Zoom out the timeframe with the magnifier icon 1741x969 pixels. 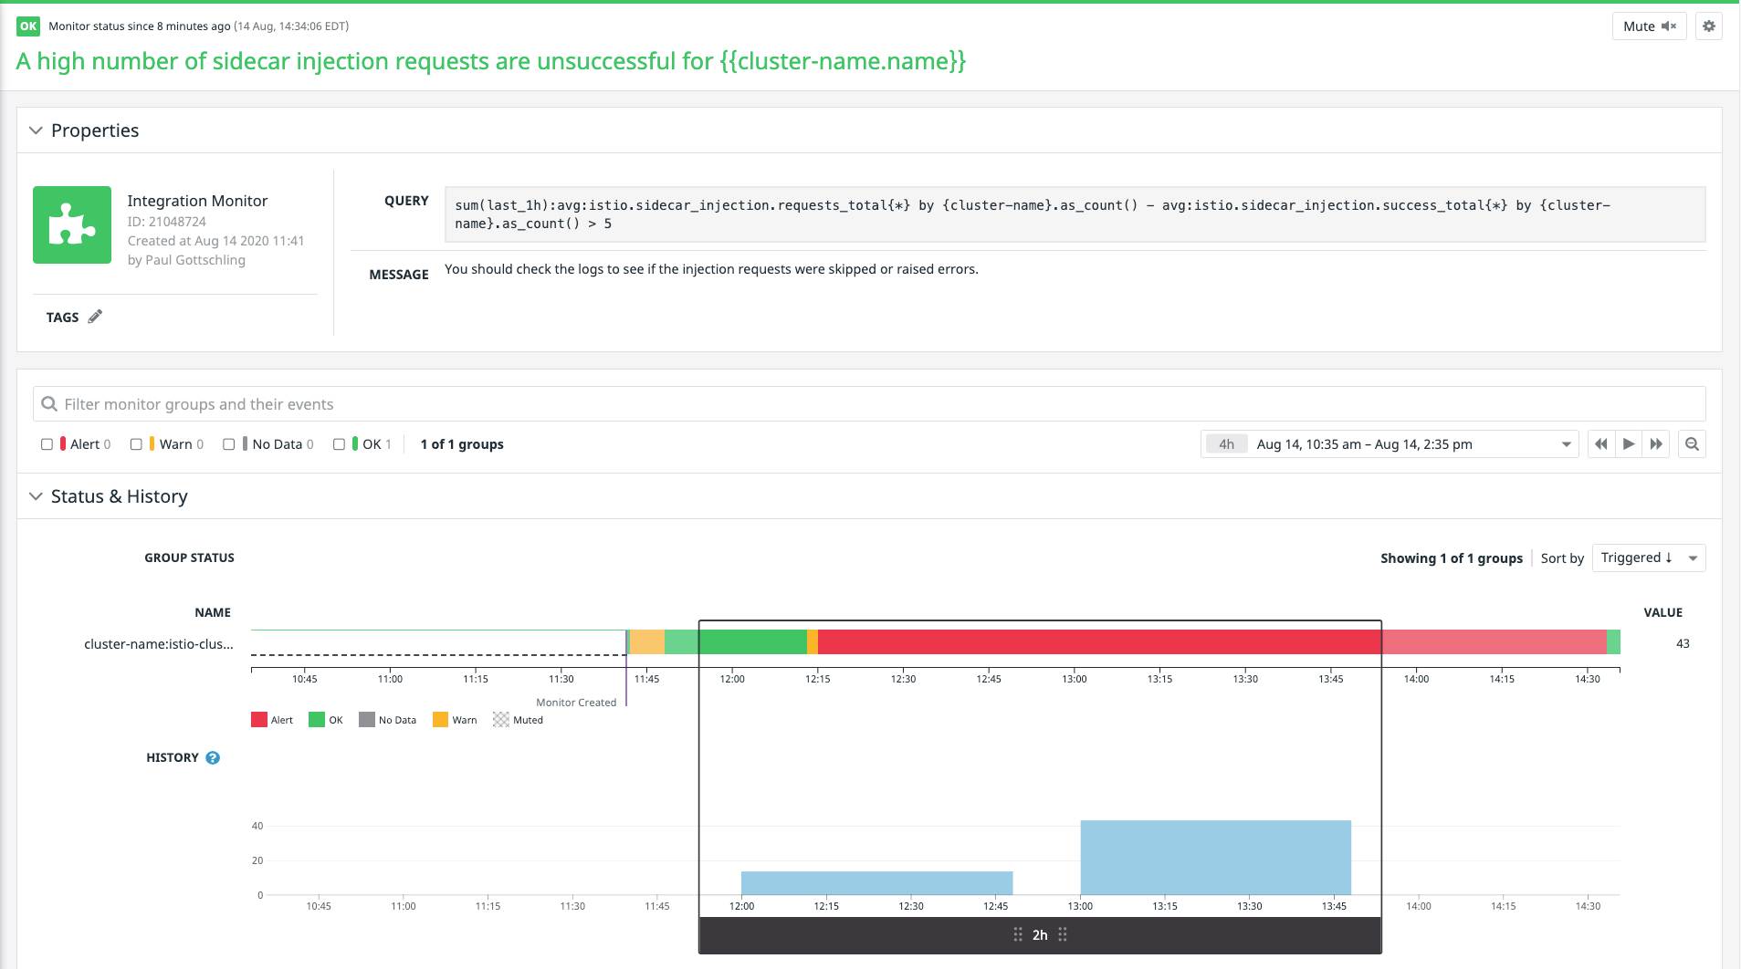point(1692,444)
